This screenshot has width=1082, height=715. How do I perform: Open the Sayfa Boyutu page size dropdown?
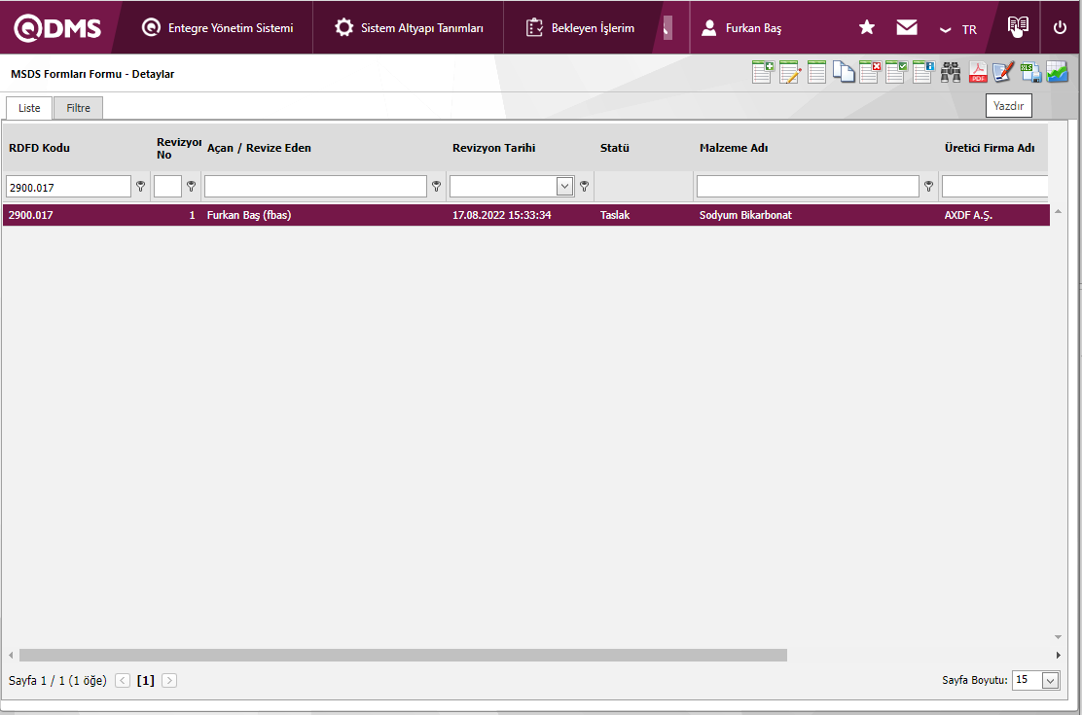(x=1051, y=680)
